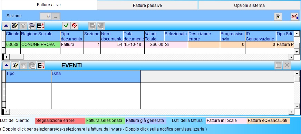Viewport: 301px width, 134px height.
Task: Click the E export icon in invoices toolbar
Action: click(40, 26)
